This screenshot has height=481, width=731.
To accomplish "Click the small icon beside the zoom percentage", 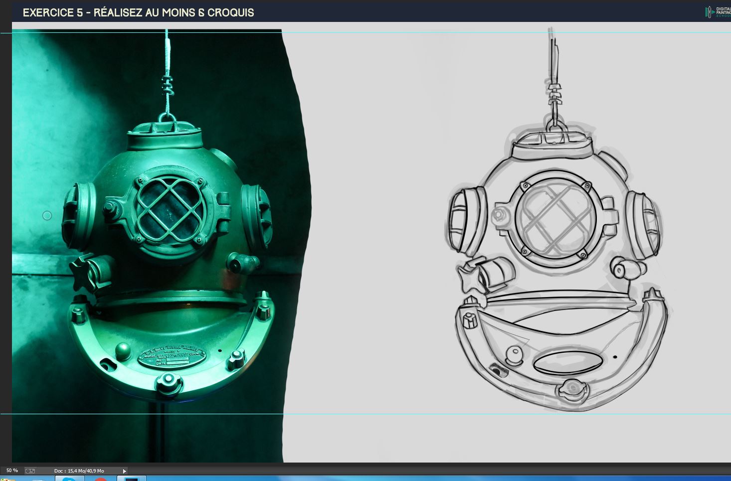I will [30, 471].
